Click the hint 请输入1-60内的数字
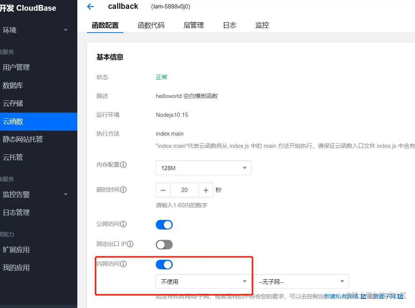The width and height of the screenshot is (415, 308). tap(181, 205)
